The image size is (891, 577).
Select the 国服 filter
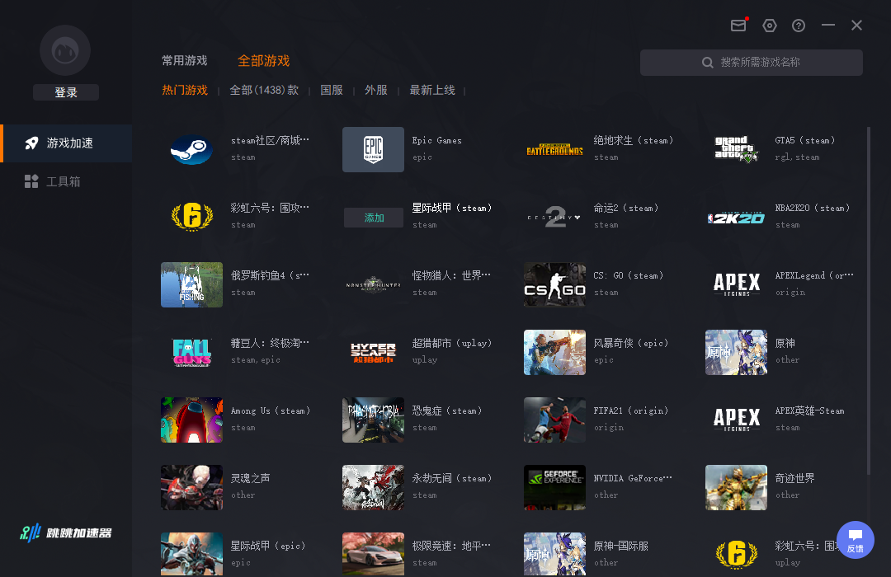point(332,91)
